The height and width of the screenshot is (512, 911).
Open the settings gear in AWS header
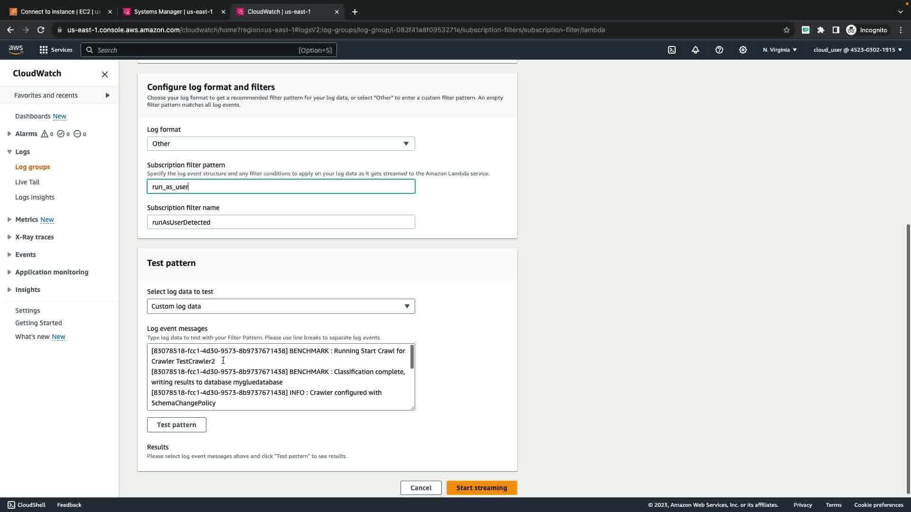tap(743, 50)
